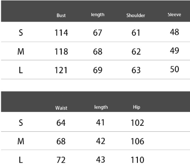Click hip value 106

click(x=137, y=141)
